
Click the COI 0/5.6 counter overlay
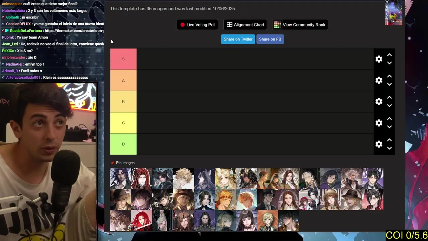(407, 235)
